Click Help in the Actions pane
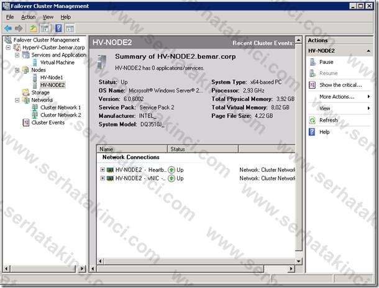 (324, 132)
